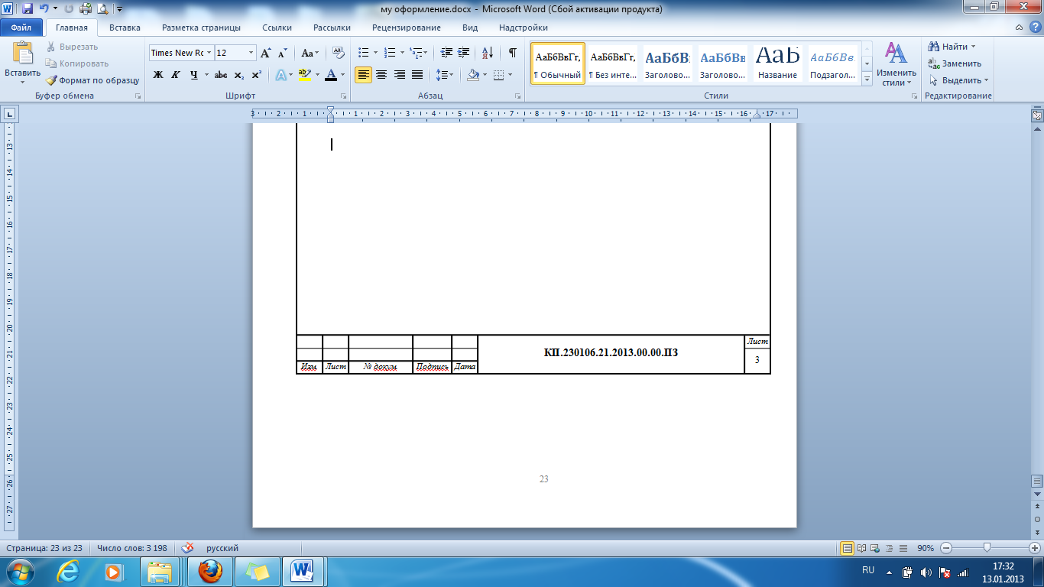
Task: Click the русский language indicator in the status bar
Action: [222, 548]
